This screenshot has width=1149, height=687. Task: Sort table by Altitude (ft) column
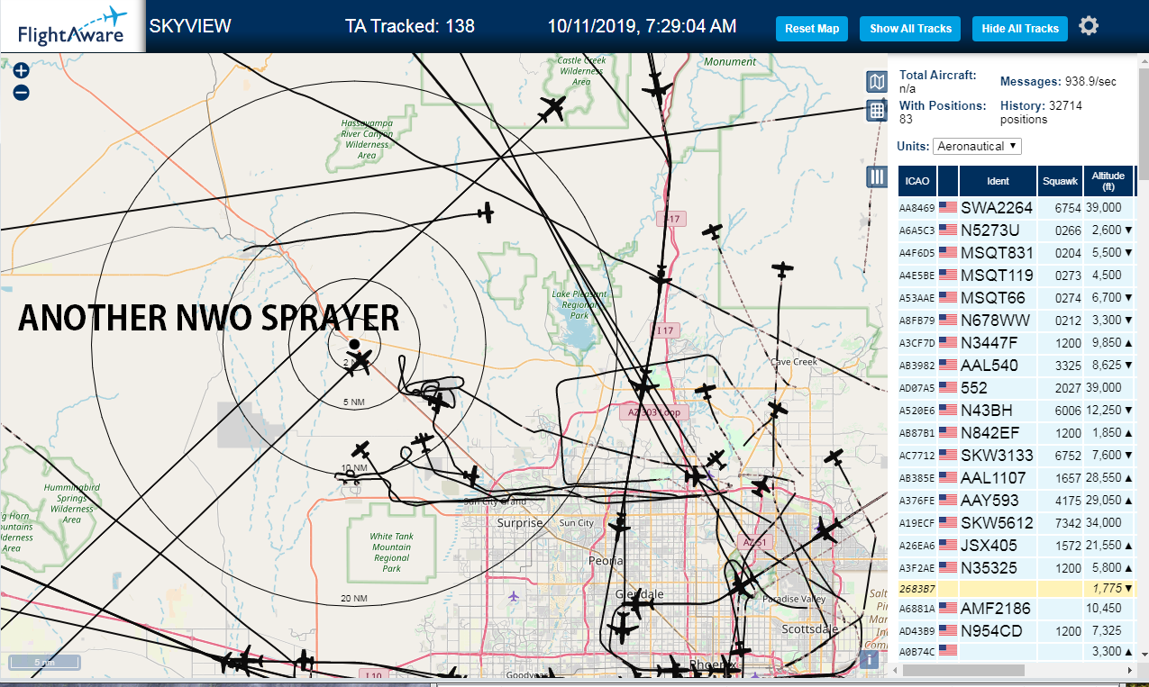pos(1108,181)
